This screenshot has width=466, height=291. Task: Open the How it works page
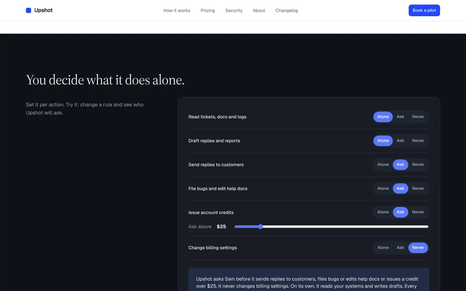click(177, 10)
